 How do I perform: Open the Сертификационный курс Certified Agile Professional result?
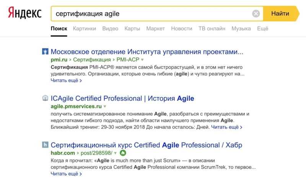click(x=146, y=145)
